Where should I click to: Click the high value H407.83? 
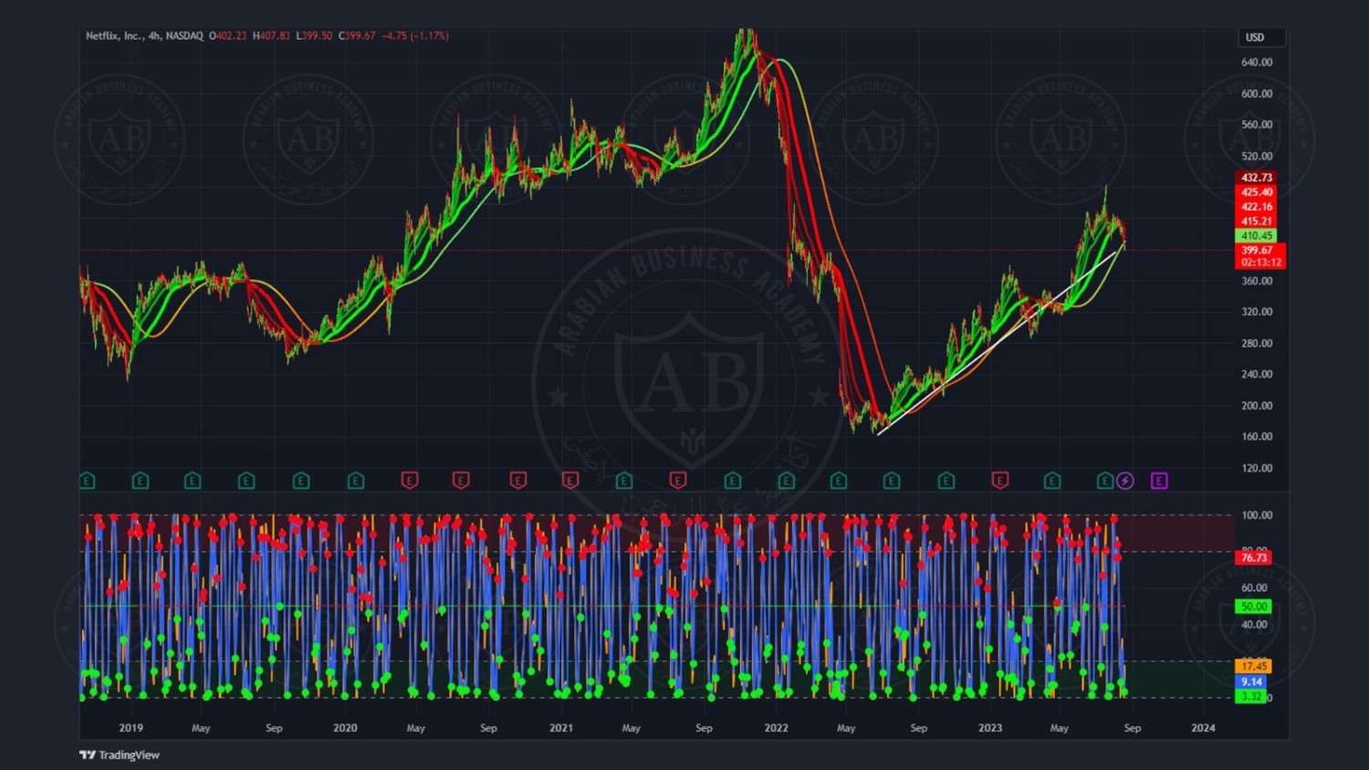click(271, 36)
